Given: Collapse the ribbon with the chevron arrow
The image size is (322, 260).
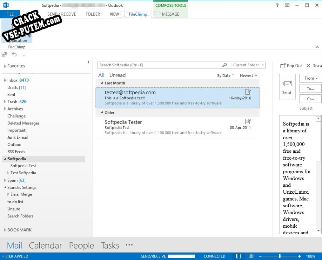Looking at the screenshot, I should [317, 47].
